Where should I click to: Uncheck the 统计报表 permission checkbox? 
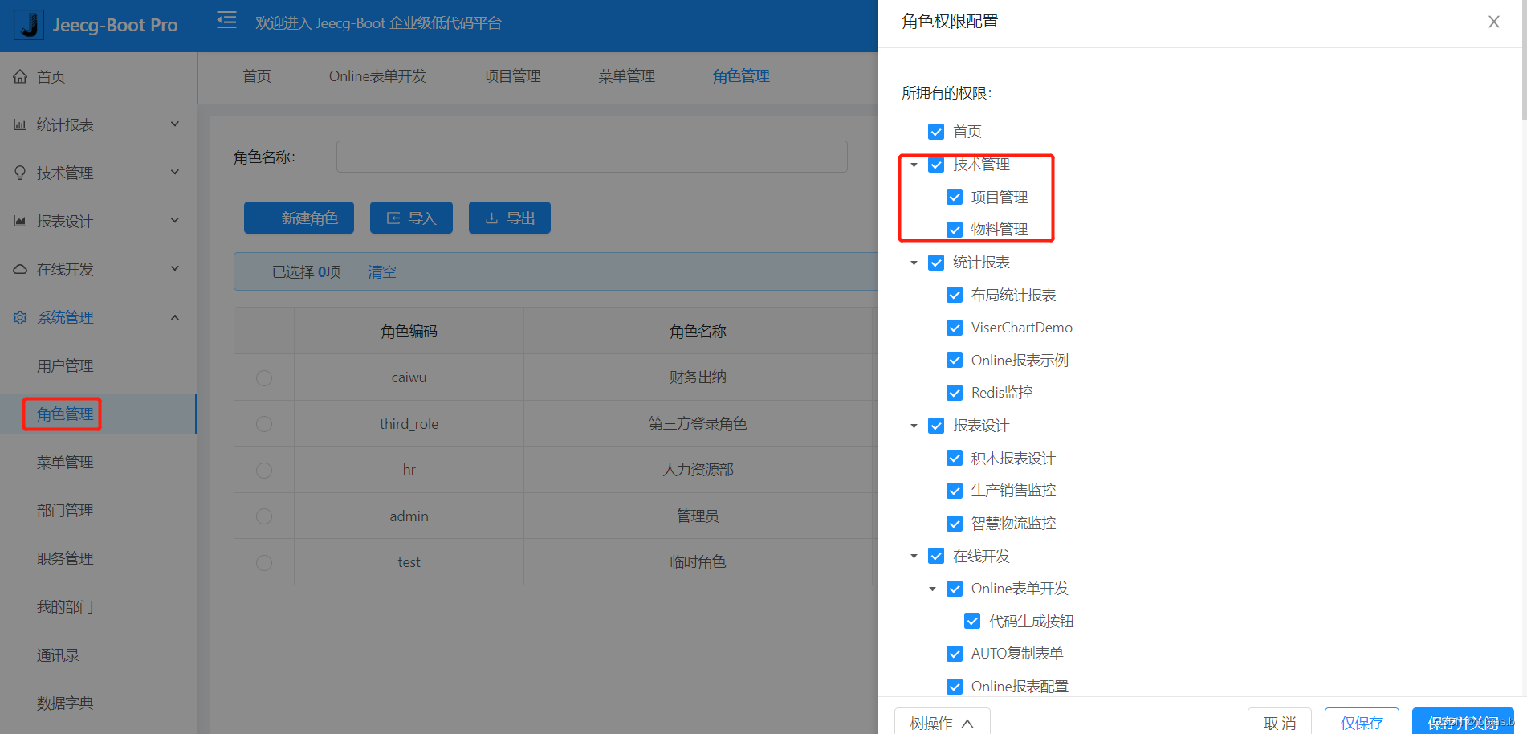point(936,263)
